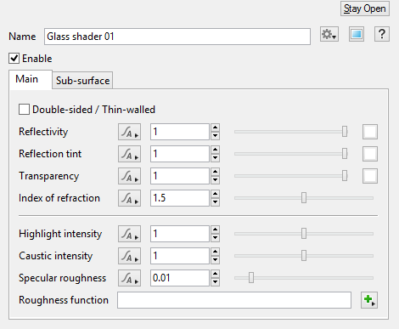Toggle the Enable checkbox
399x329 pixels.
pos(14,59)
